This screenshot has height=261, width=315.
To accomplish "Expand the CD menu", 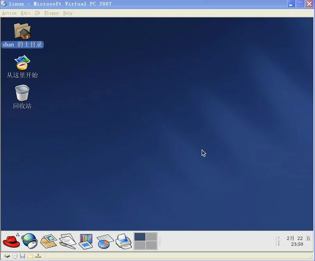I will point(37,13).
